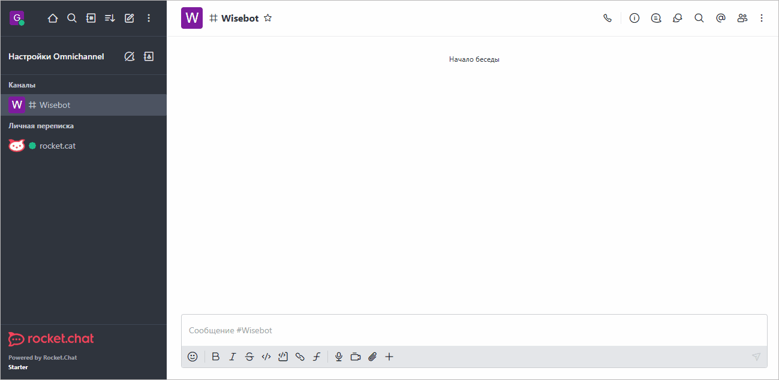Favorite the Wisebot channel with star
This screenshot has height=380, width=779.
click(x=268, y=18)
